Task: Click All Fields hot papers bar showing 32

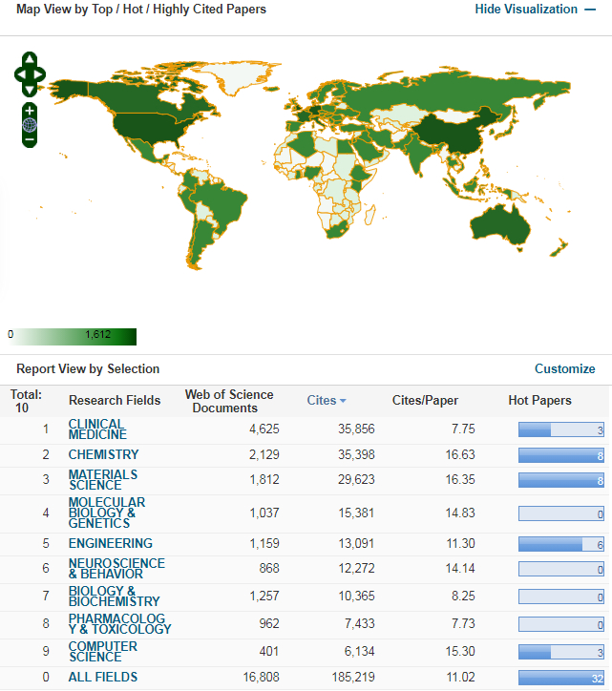Action: click(561, 678)
